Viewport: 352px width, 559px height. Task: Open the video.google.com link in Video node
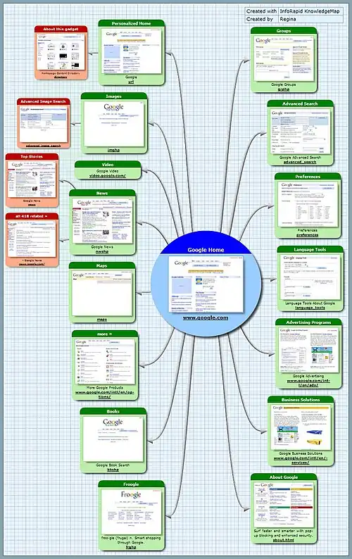pyautogui.click(x=107, y=176)
